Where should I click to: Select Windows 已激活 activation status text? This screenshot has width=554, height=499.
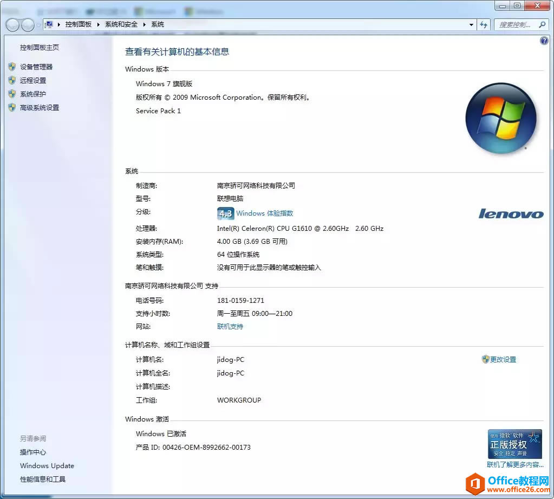coord(161,433)
